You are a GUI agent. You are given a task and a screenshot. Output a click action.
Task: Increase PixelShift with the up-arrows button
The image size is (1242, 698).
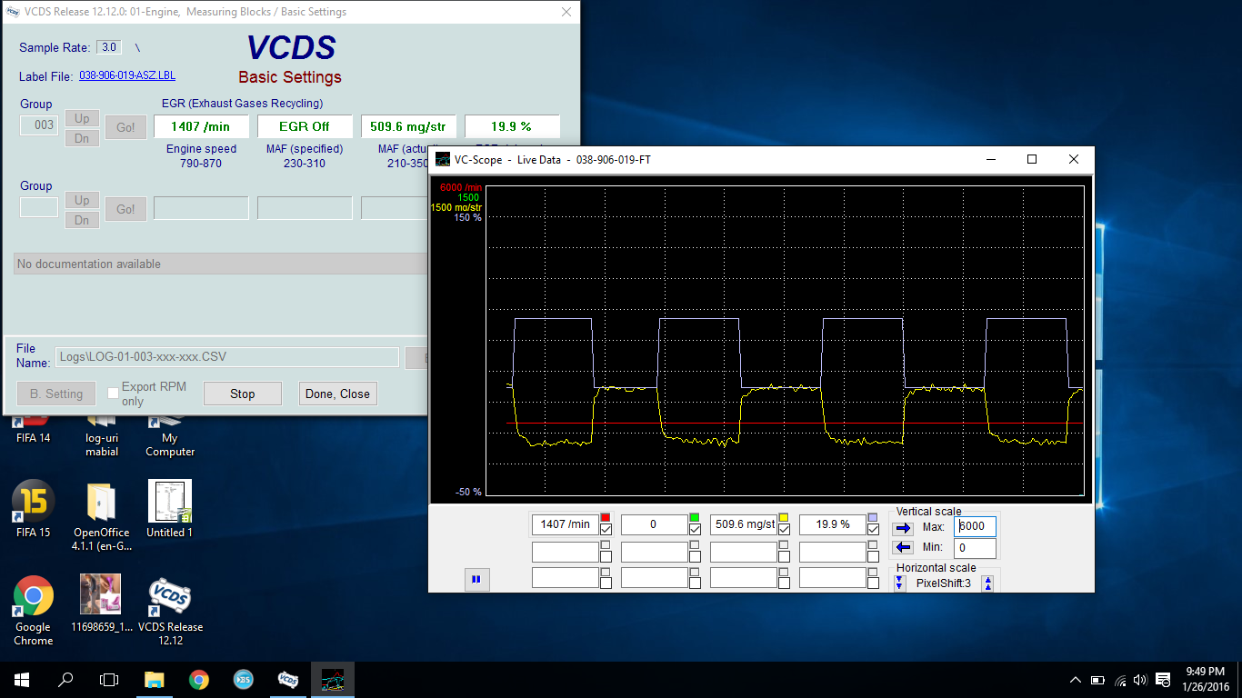[x=987, y=583]
